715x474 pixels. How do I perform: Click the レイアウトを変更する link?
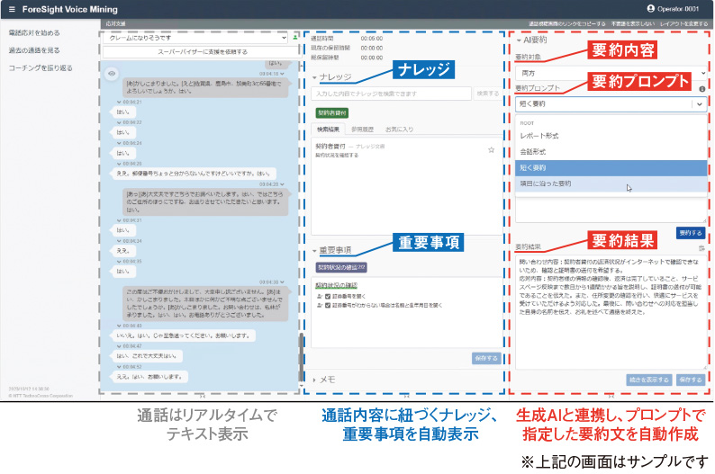tap(683, 23)
